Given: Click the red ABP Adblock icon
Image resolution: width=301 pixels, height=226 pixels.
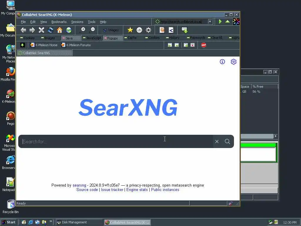Looking at the screenshot, I should click(x=204, y=45).
